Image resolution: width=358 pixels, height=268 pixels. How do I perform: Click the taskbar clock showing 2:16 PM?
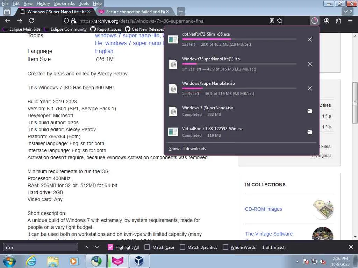pyautogui.click(x=340, y=261)
